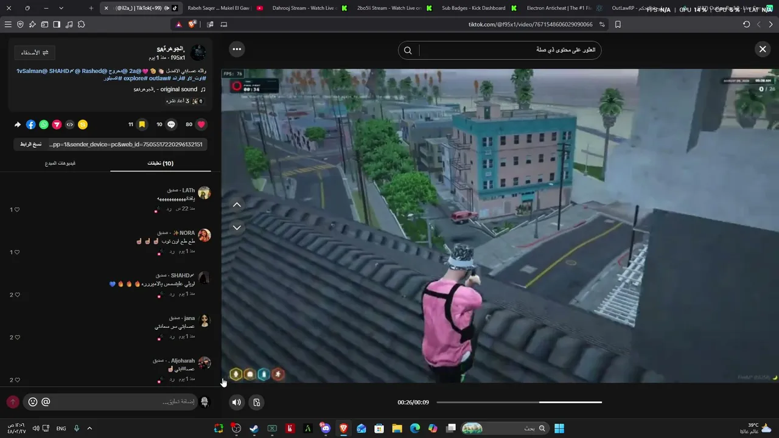Seek on the video progress bar
779x438 pixels.
click(519, 402)
